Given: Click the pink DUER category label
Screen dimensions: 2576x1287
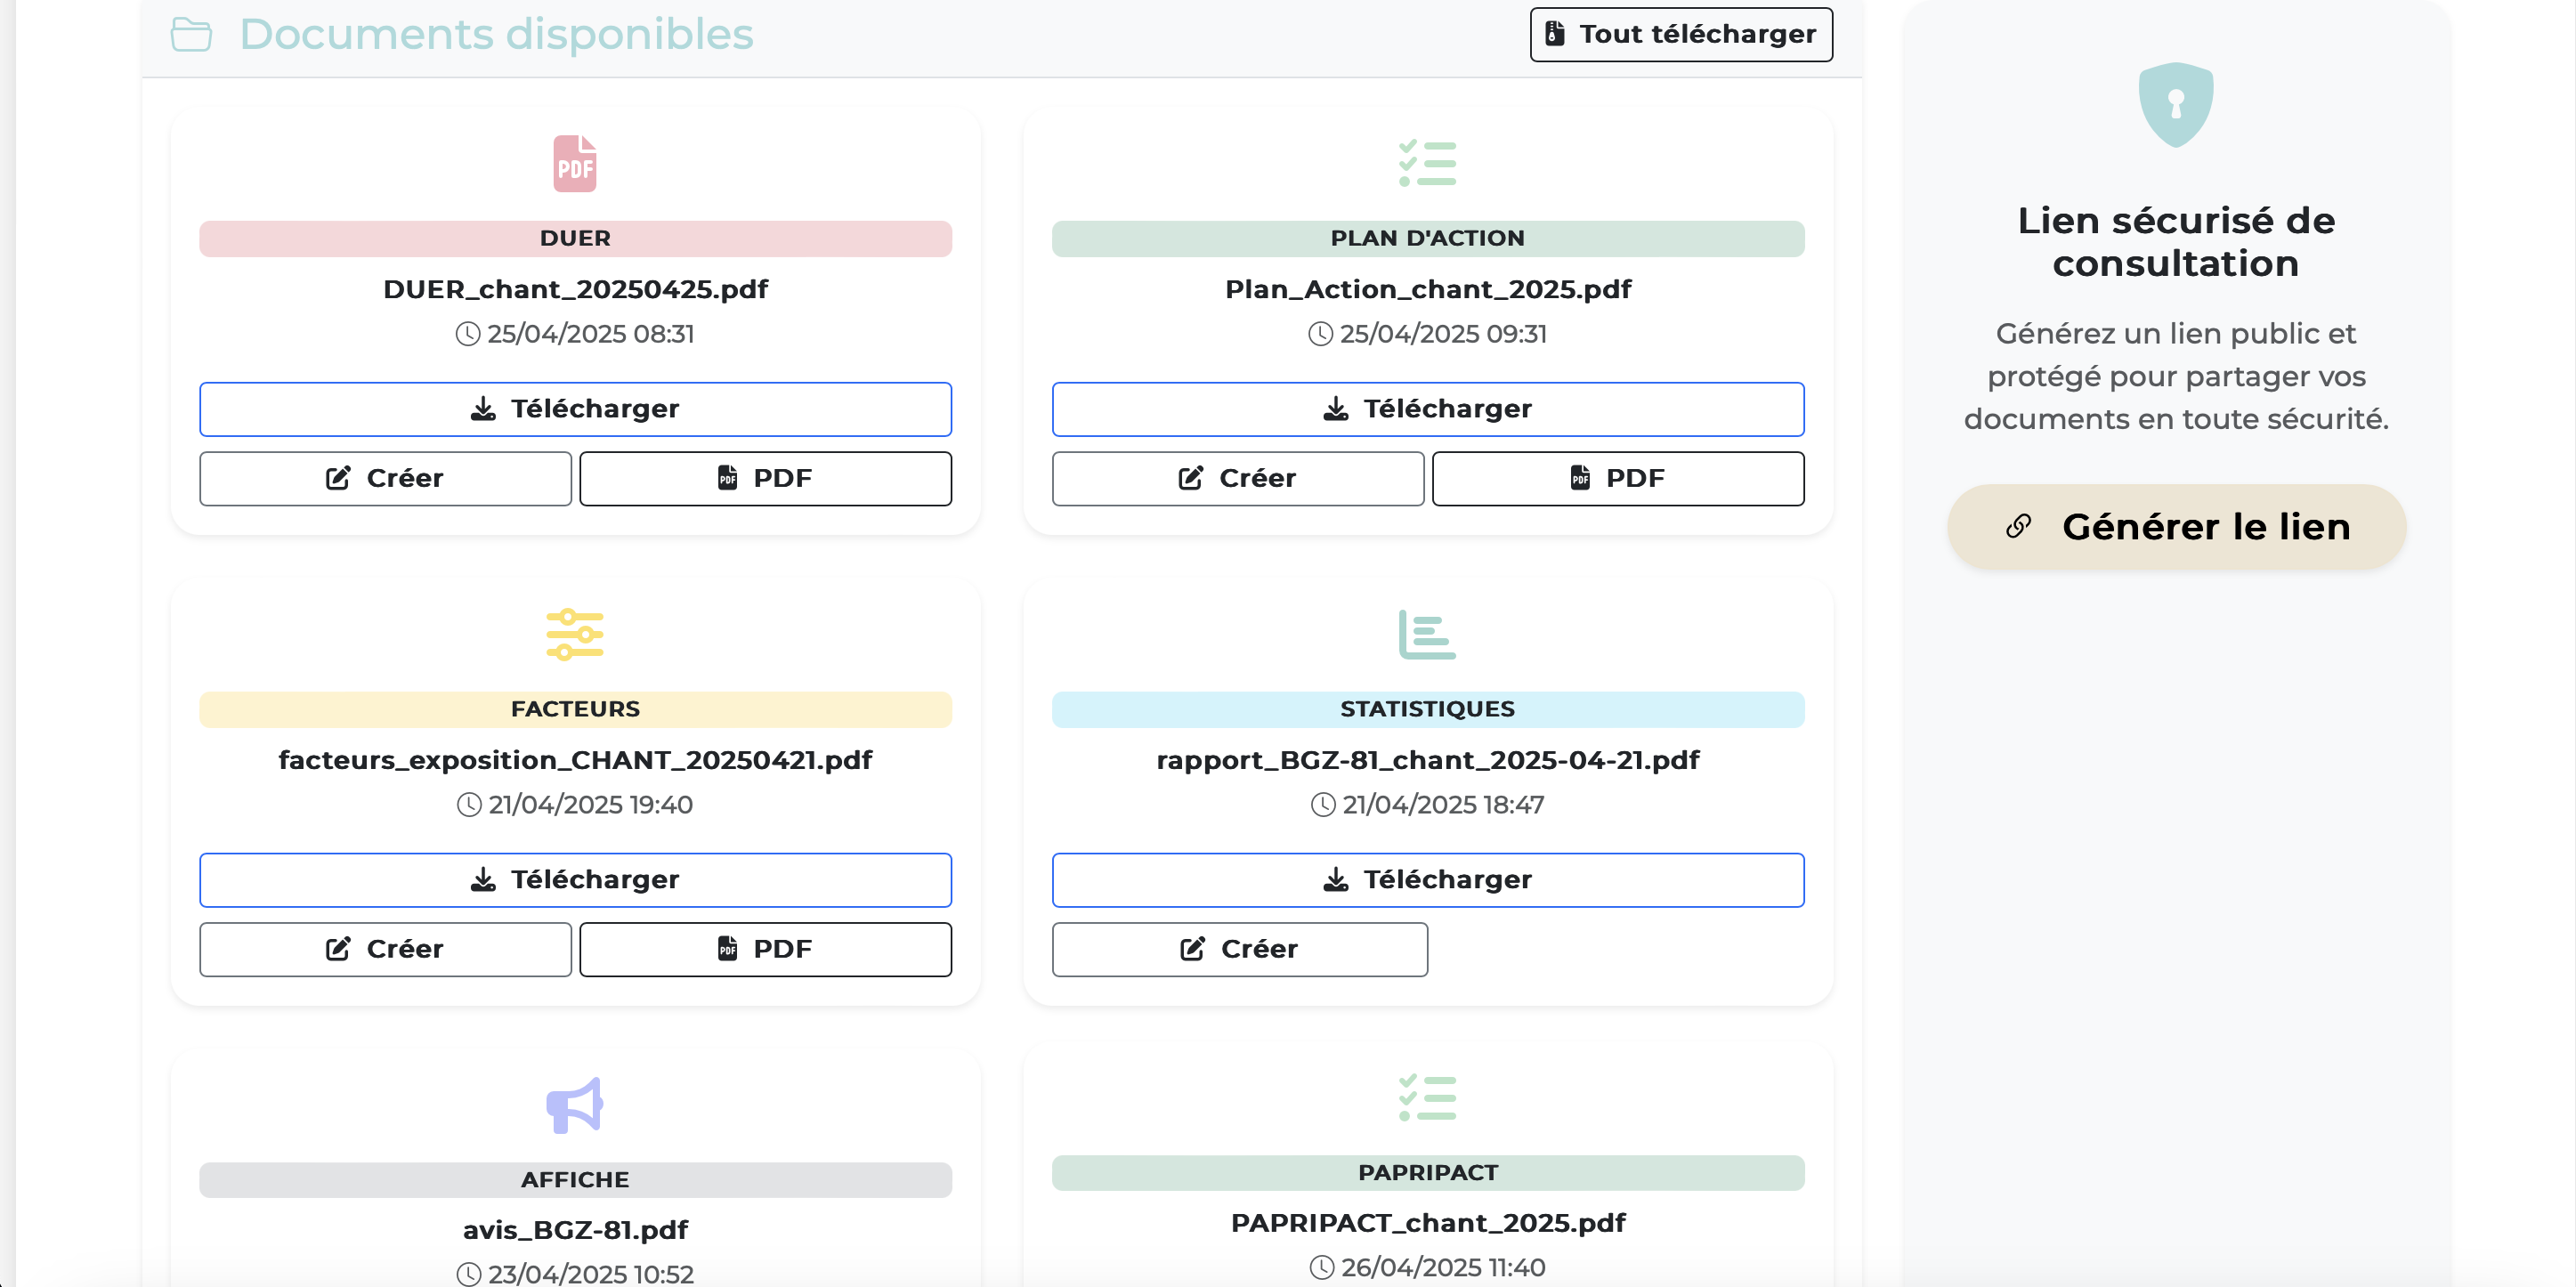Looking at the screenshot, I should coord(575,239).
